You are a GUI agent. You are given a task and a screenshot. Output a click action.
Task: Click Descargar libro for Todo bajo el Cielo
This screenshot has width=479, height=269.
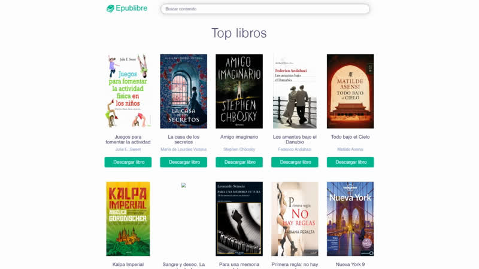click(350, 162)
